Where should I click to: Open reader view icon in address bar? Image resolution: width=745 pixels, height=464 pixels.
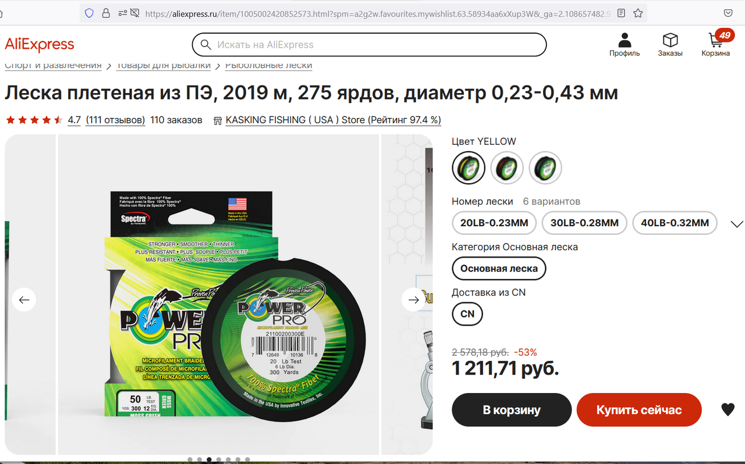pos(621,13)
